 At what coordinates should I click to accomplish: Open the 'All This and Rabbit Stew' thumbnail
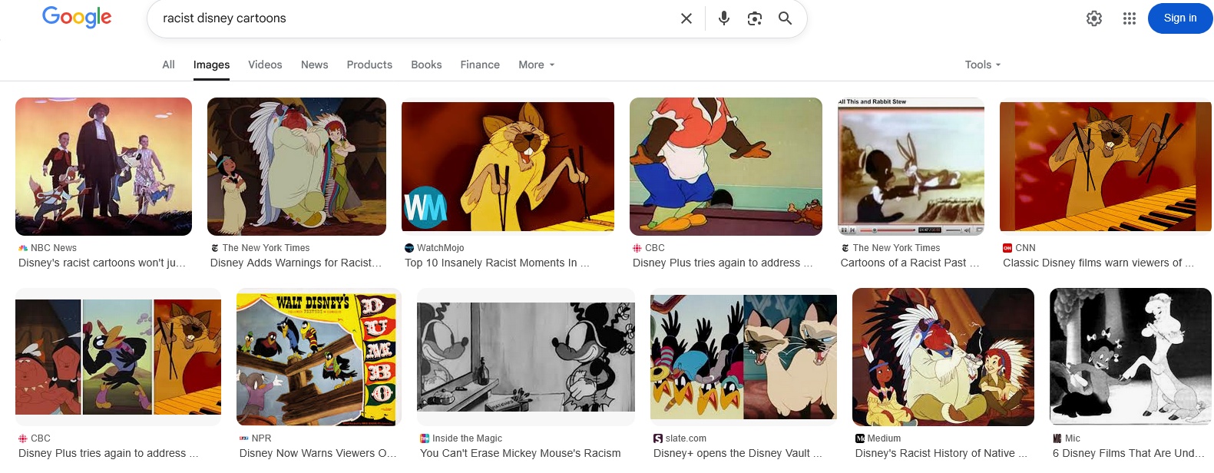tap(911, 166)
